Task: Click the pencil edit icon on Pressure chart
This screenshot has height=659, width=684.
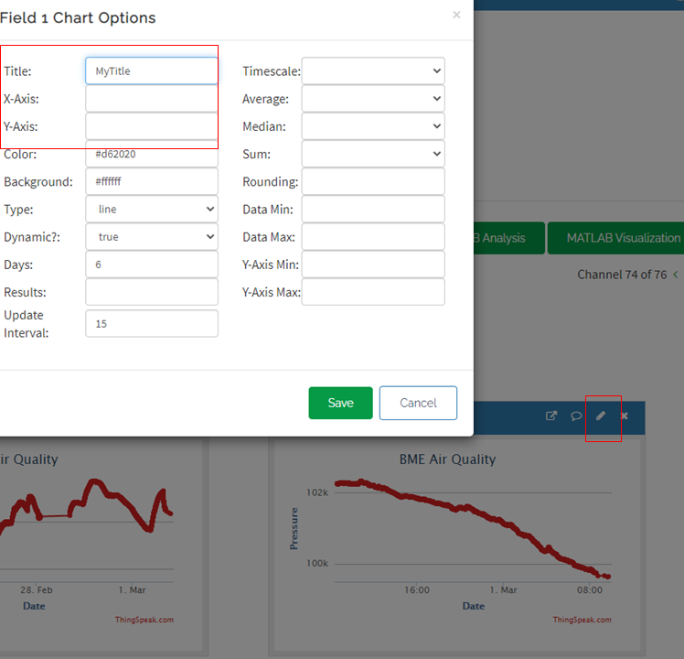Action: (x=601, y=416)
